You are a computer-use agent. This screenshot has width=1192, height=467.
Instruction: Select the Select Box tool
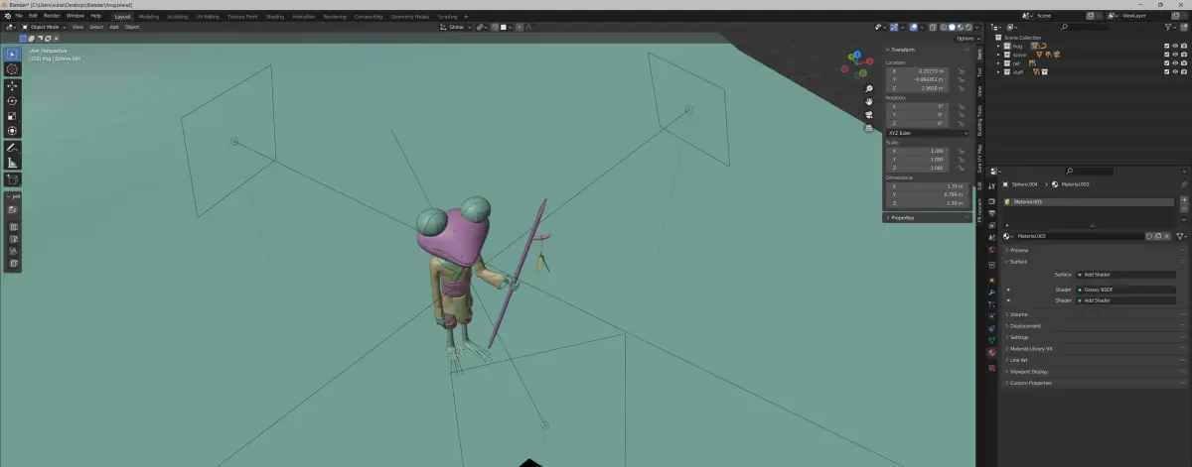[13, 53]
